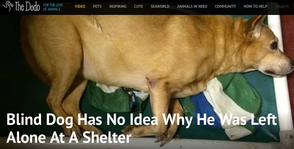Open The Dodo wordmark home link
Image resolution: width=294 pixels, height=149 pixels.
[27, 7]
